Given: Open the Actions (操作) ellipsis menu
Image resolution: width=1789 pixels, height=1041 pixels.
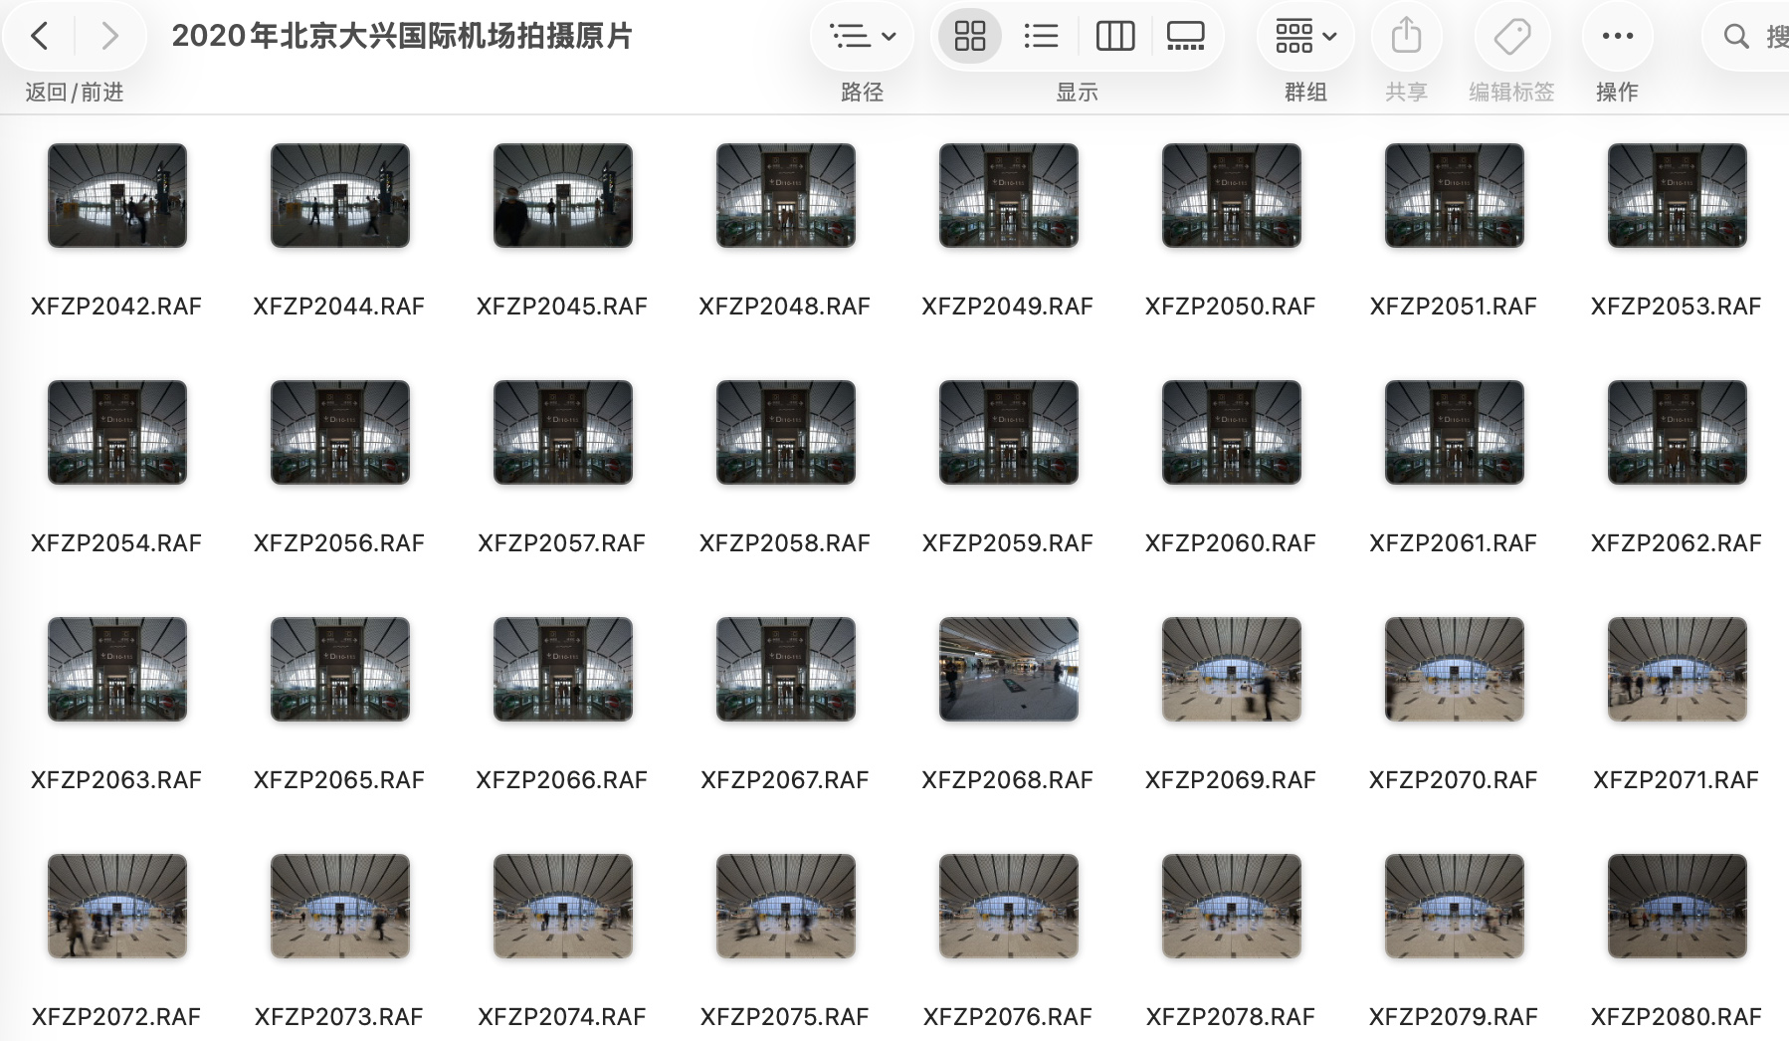Looking at the screenshot, I should pos(1617,37).
